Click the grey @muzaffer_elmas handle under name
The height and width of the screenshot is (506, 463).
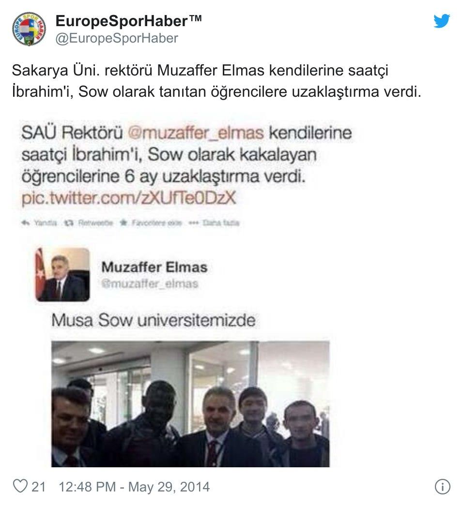click(x=150, y=284)
